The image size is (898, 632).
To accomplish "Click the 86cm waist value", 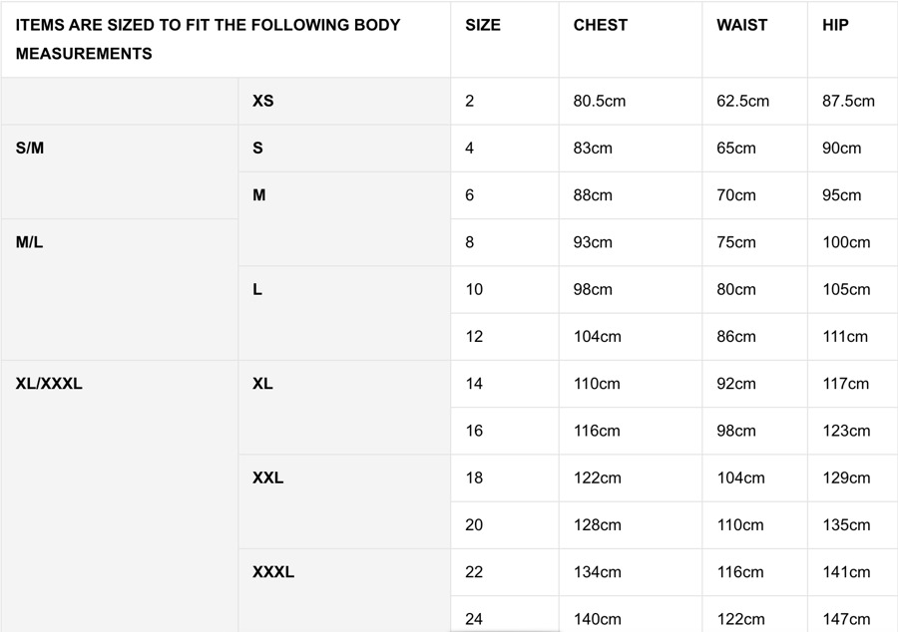I will point(736,337).
